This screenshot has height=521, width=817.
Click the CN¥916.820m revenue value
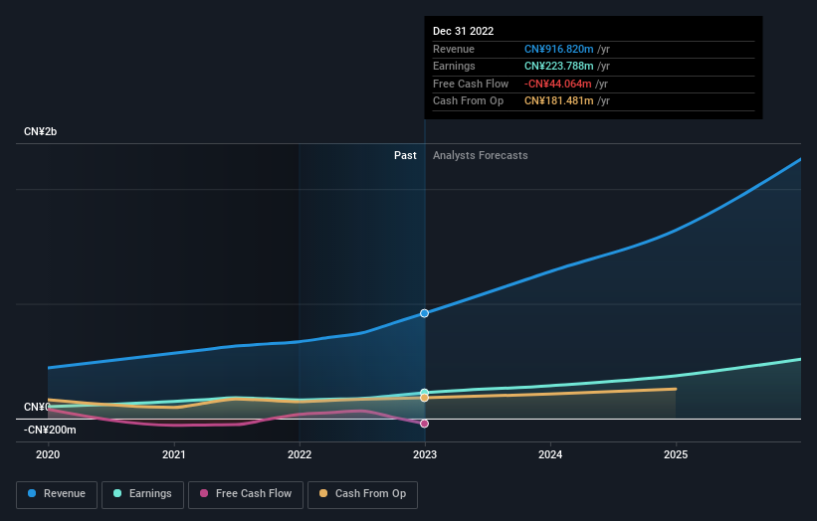(558, 49)
